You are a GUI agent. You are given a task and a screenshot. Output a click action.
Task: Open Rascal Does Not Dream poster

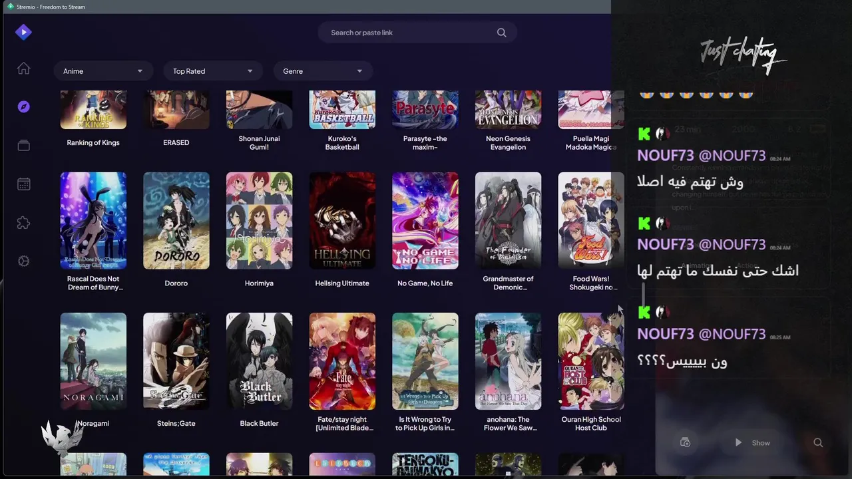(x=93, y=221)
